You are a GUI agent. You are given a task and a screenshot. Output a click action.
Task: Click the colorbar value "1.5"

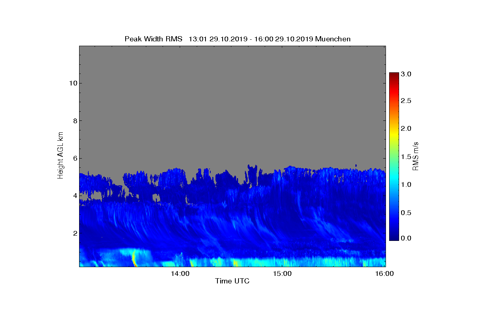coord(406,157)
